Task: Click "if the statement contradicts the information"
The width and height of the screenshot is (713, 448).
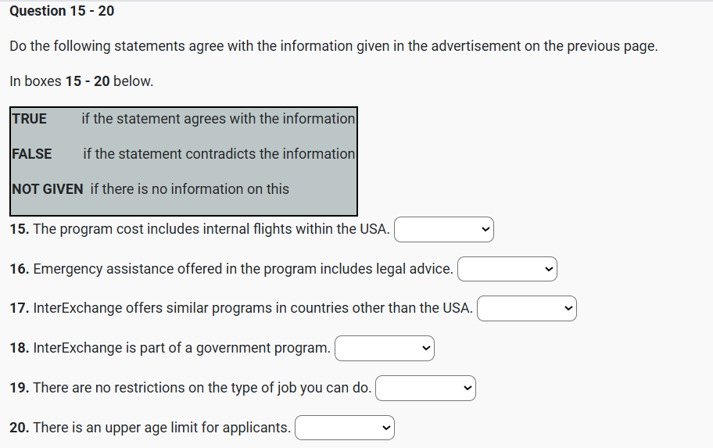Action: point(219,154)
